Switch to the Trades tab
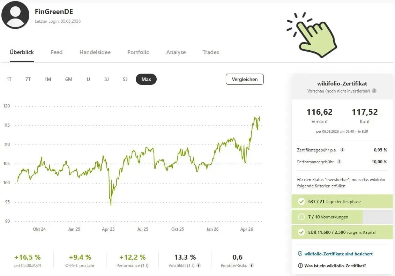The image size is (395, 276). 211,52
